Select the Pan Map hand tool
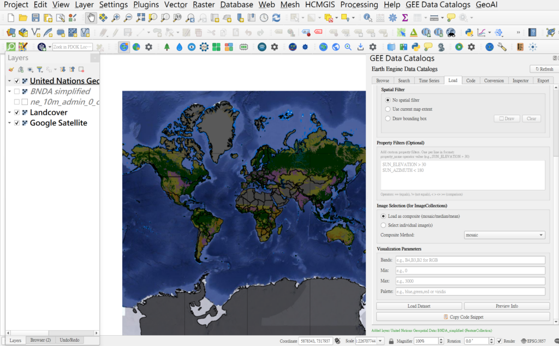This screenshot has width=559, height=346. [91, 18]
